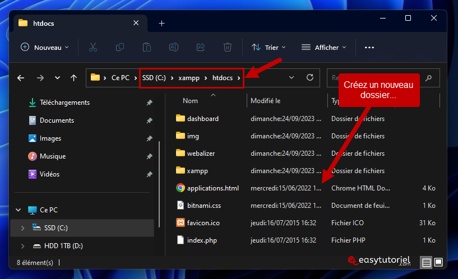This screenshot has width=458, height=279.
Task: Select bitnami.css file
Action: [204, 206]
